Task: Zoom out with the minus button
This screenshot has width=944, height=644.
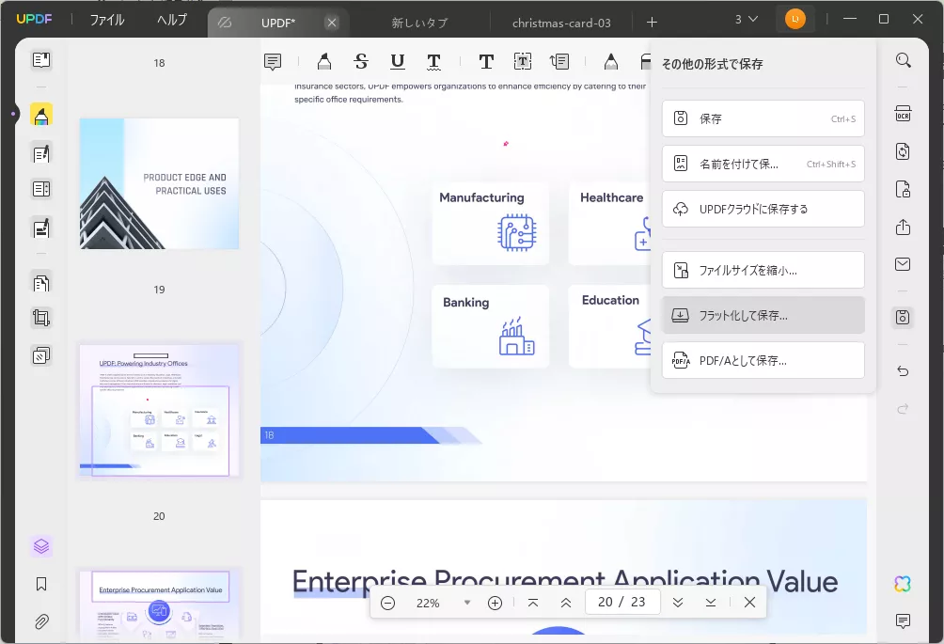Action: 387,603
